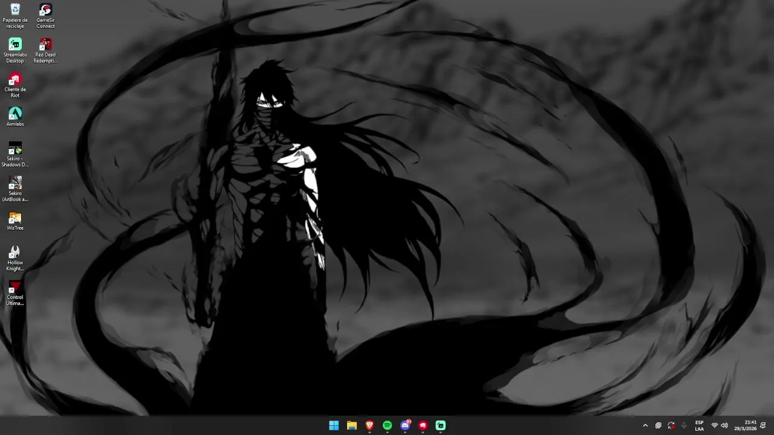
Task: Click the spiral tray icon beside the chevron
Action: click(x=659, y=425)
